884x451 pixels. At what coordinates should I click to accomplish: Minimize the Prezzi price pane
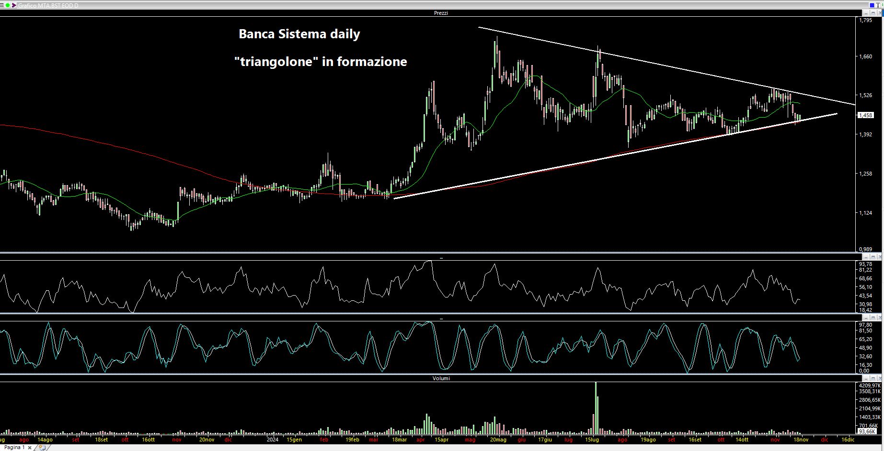pyautogui.click(x=866, y=13)
